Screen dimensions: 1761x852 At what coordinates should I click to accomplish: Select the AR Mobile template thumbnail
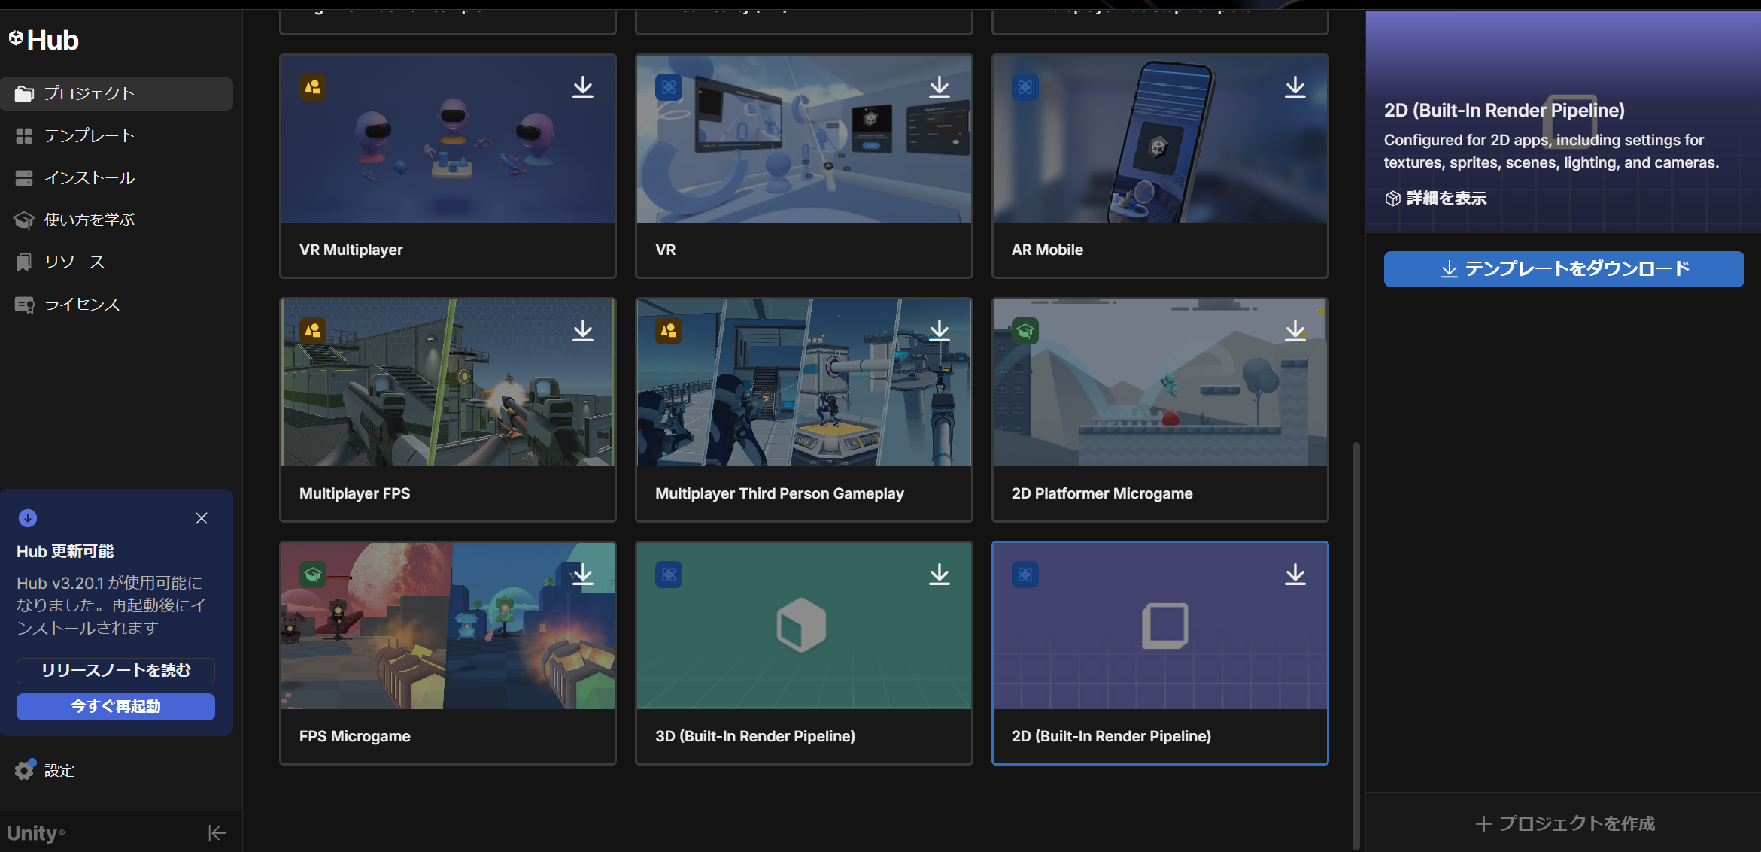point(1160,139)
